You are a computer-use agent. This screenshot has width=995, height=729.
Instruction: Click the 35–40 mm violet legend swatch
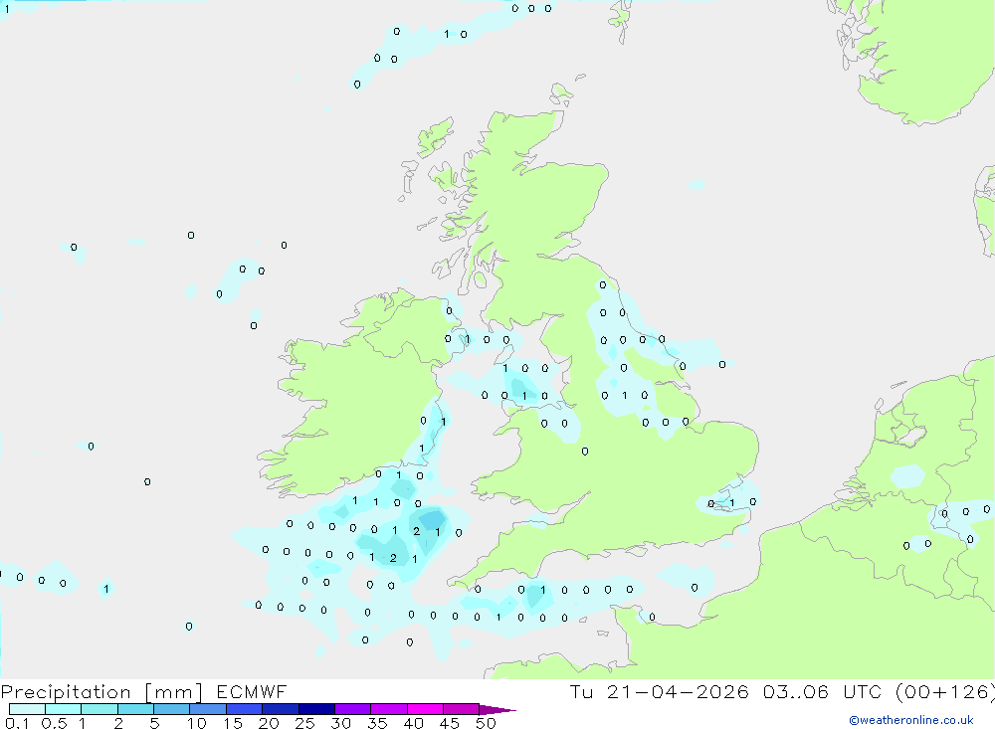click(389, 709)
